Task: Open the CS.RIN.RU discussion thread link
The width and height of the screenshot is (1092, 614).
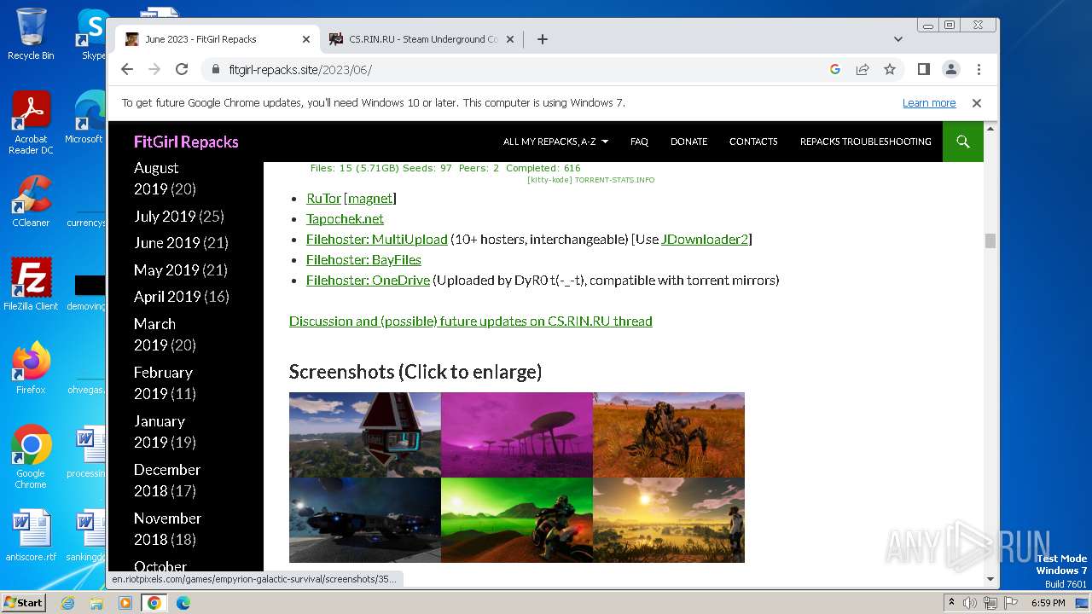Action: point(470,321)
